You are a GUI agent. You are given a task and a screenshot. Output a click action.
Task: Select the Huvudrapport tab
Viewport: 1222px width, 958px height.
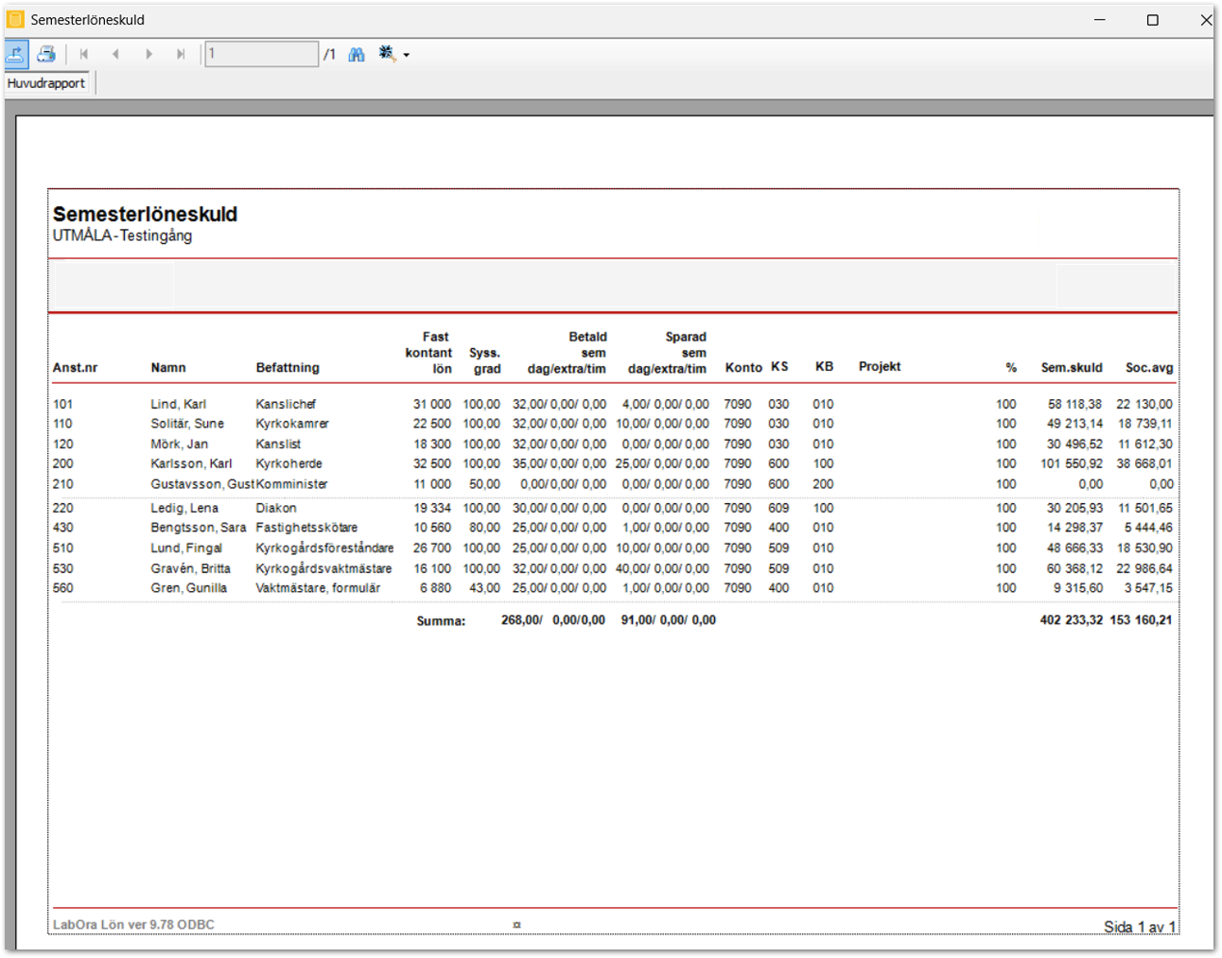[x=46, y=83]
